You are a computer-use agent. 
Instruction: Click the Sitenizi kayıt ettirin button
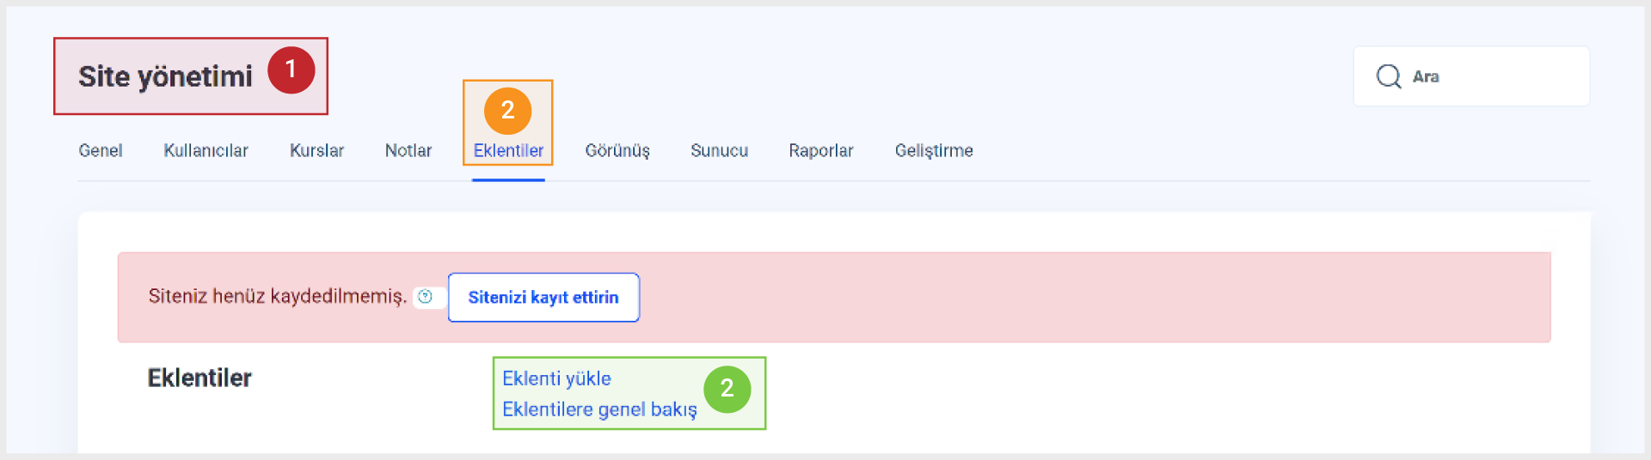pos(543,298)
